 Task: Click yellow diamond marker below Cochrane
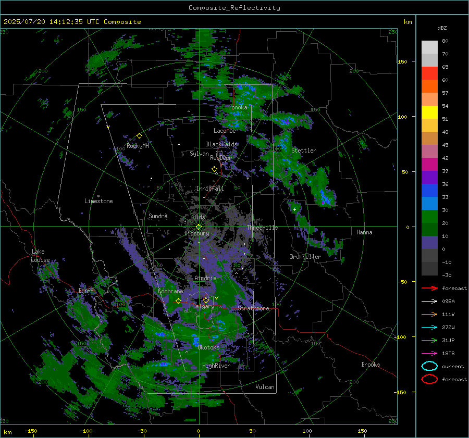[x=179, y=301]
